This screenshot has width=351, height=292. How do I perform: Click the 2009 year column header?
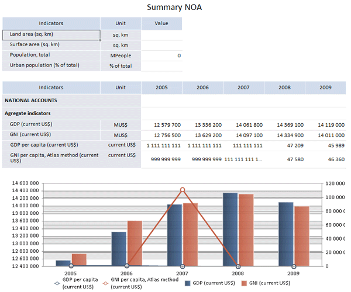point(325,88)
